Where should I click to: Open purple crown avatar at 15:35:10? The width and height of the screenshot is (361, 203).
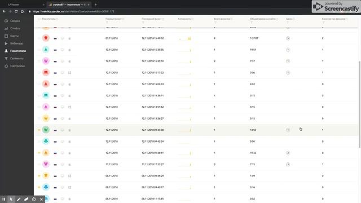46,61
